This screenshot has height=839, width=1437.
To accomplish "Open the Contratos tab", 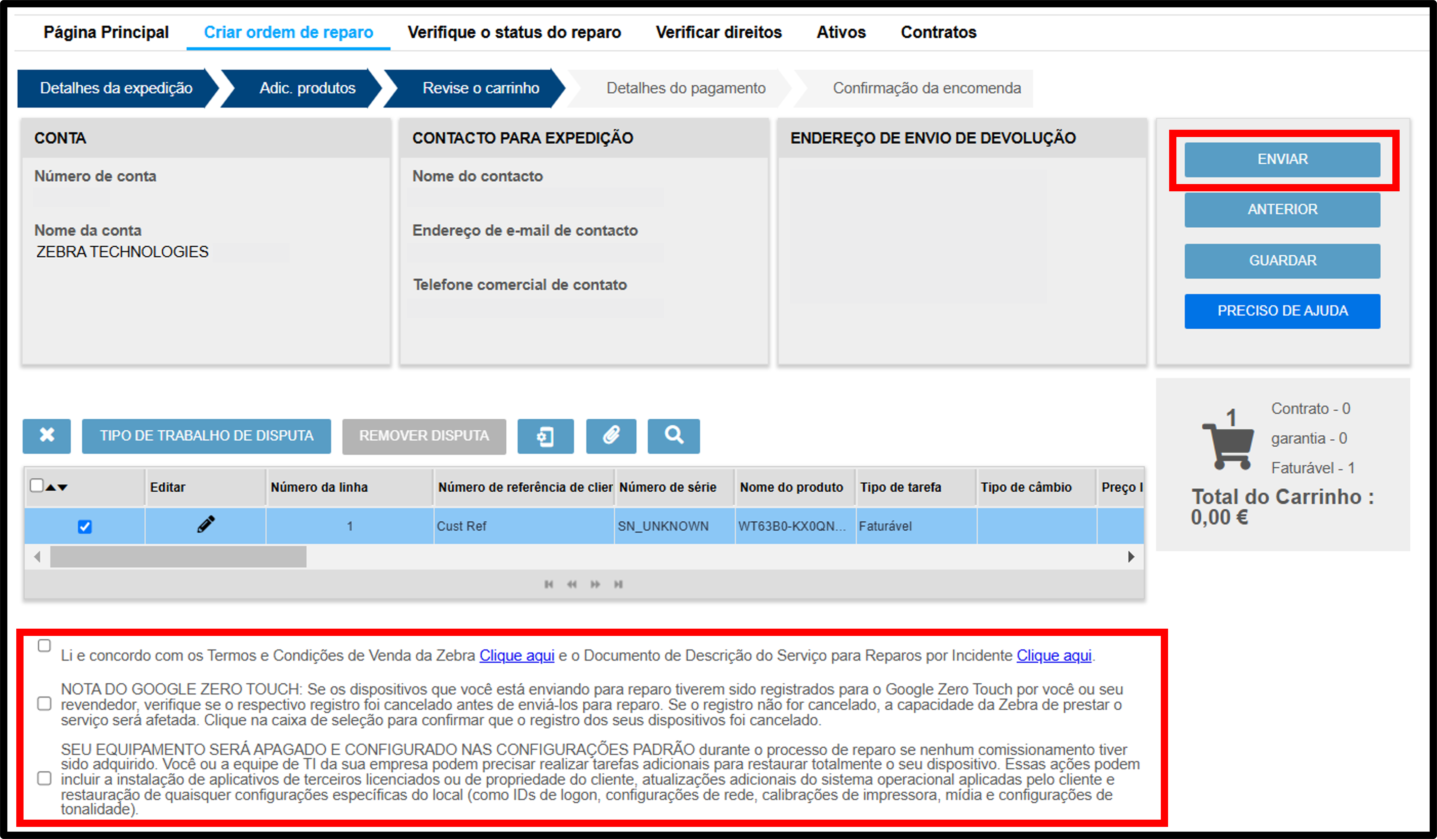I will pyautogui.click(x=939, y=33).
